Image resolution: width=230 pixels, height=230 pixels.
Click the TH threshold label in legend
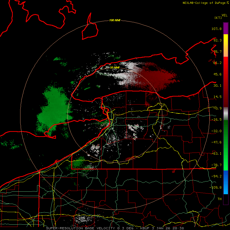pyautogui.click(x=220, y=199)
